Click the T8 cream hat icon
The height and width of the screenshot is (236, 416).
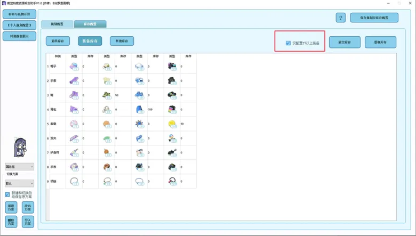107,66
